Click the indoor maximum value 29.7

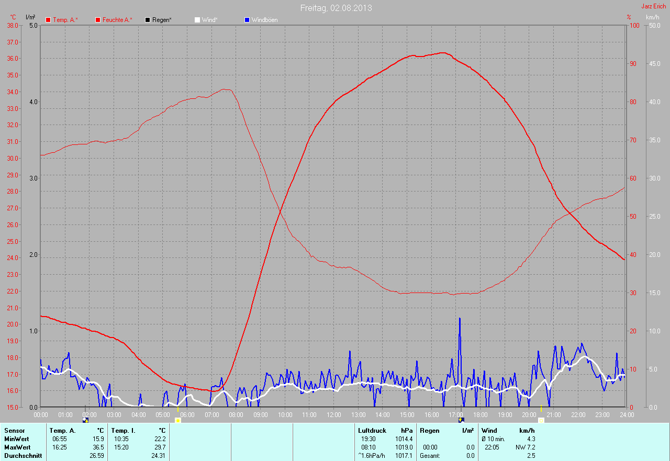(160, 447)
